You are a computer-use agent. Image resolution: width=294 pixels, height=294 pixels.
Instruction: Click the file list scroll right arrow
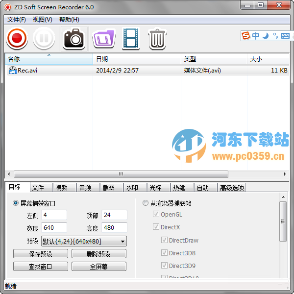pos(285,174)
